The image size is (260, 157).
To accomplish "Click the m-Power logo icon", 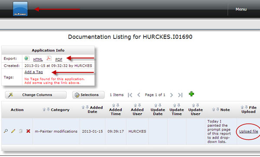I will pyautogui.click(x=20, y=9).
